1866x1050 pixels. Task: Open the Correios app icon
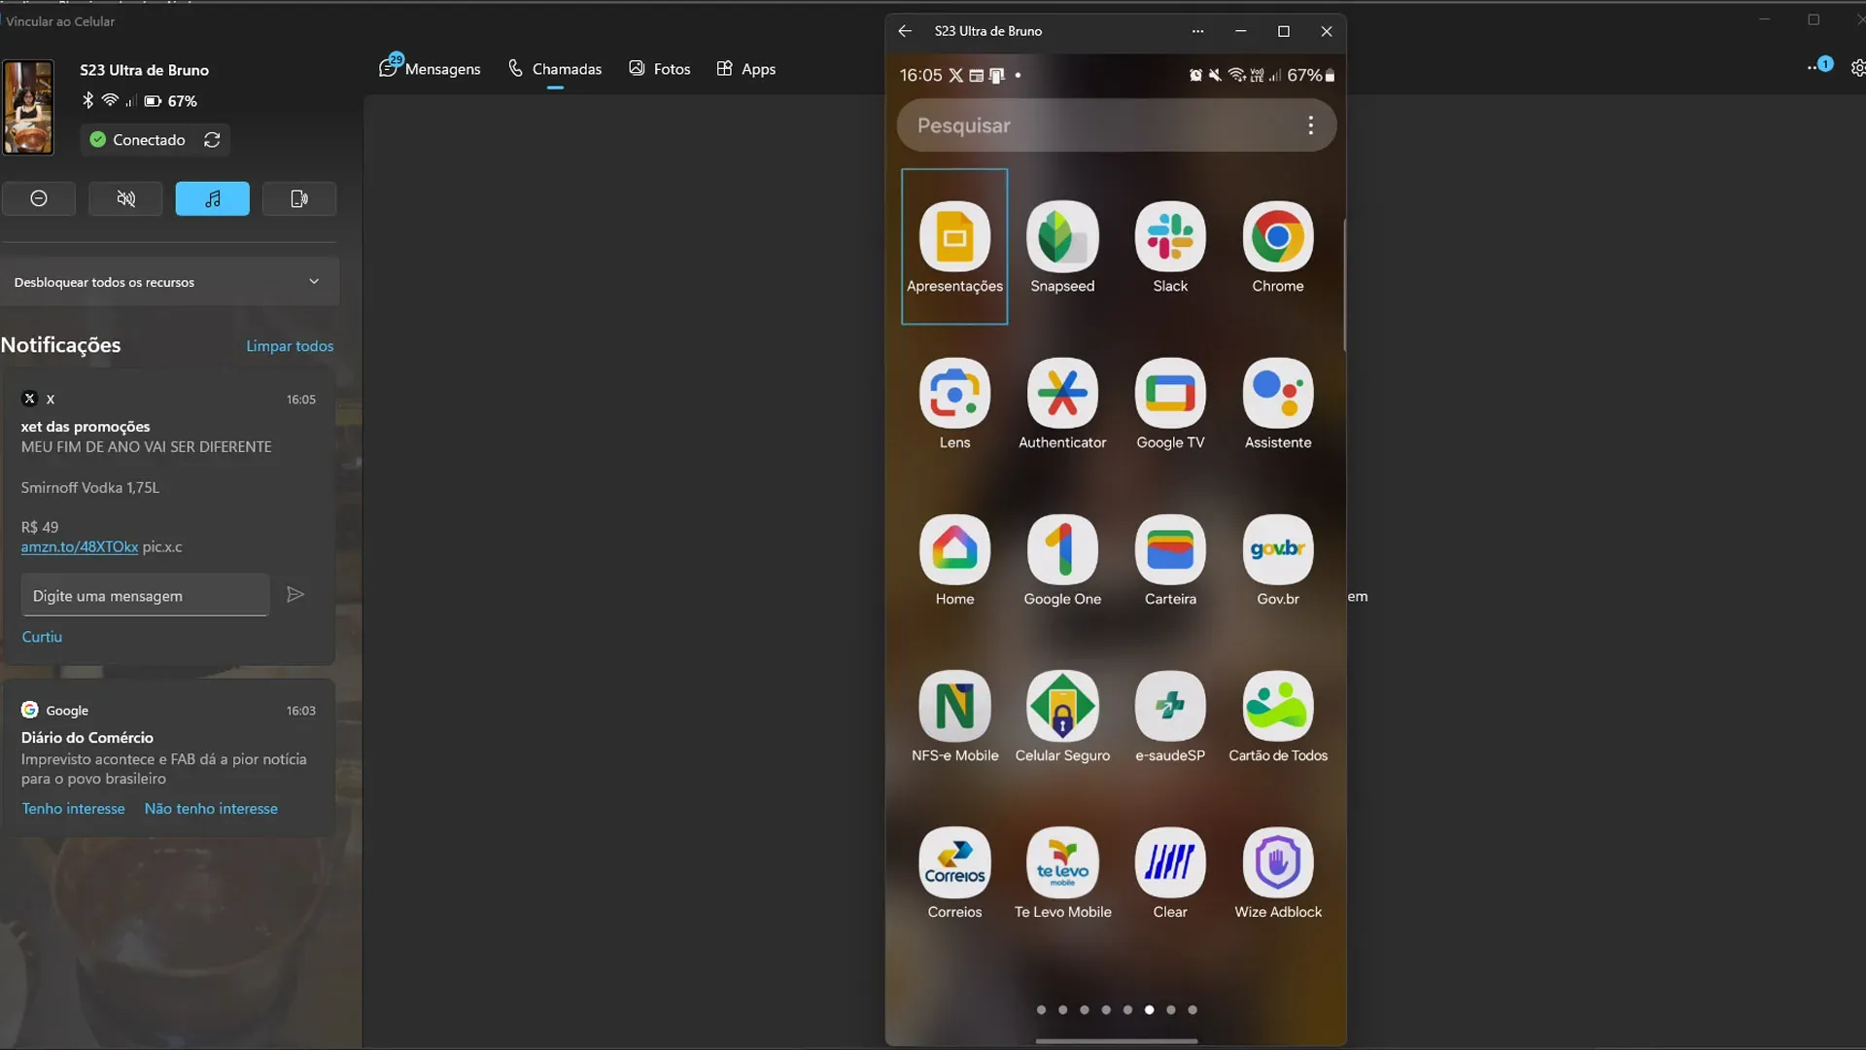click(x=954, y=863)
